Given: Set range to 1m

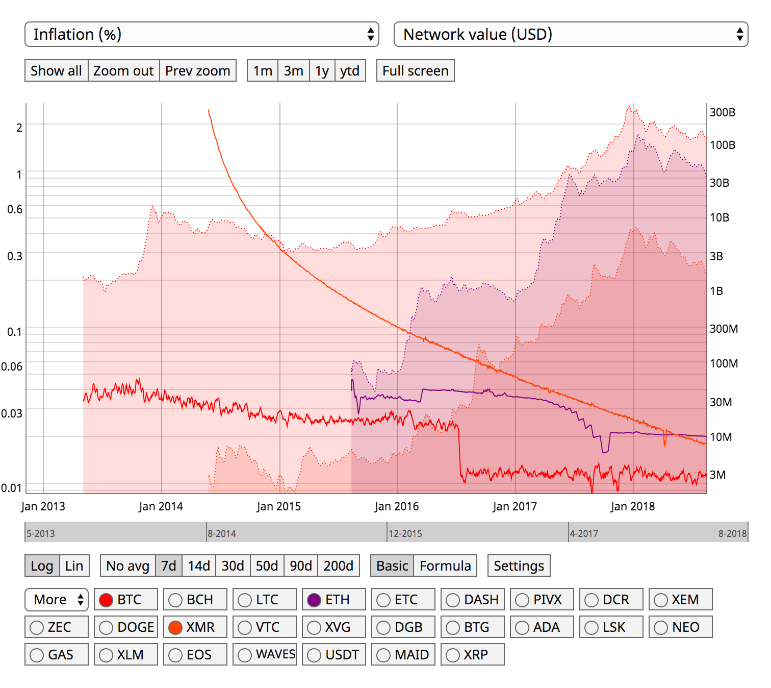Looking at the screenshot, I should [x=263, y=70].
